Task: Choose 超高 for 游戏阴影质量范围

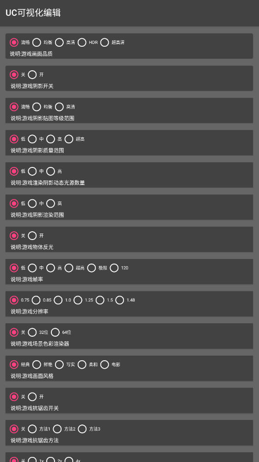Action: 69,139
